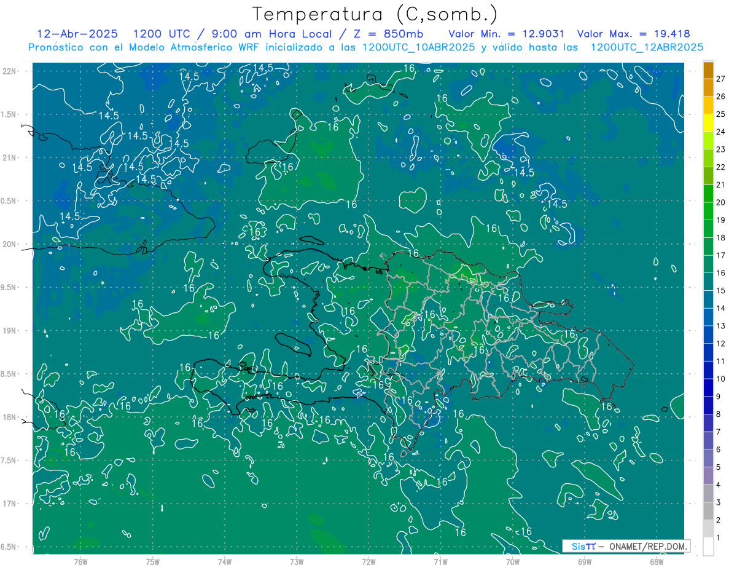Image resolution: width=737 pixels, height=570 pixels.
Task: Click the "0.5N" latitude axis label
Action: pos(9,201)
